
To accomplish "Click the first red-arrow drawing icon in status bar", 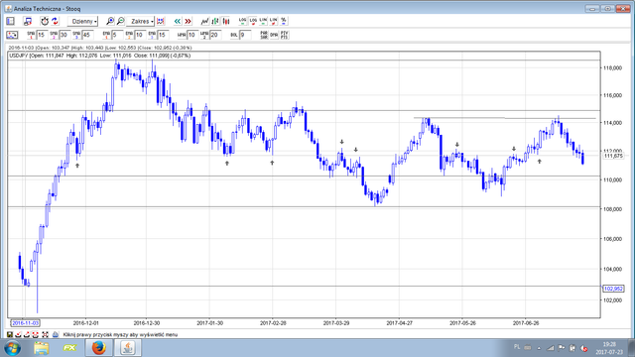I will (19, 335).
